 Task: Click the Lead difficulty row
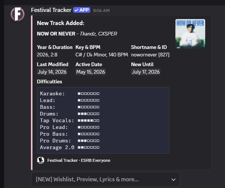click(70, 100)
